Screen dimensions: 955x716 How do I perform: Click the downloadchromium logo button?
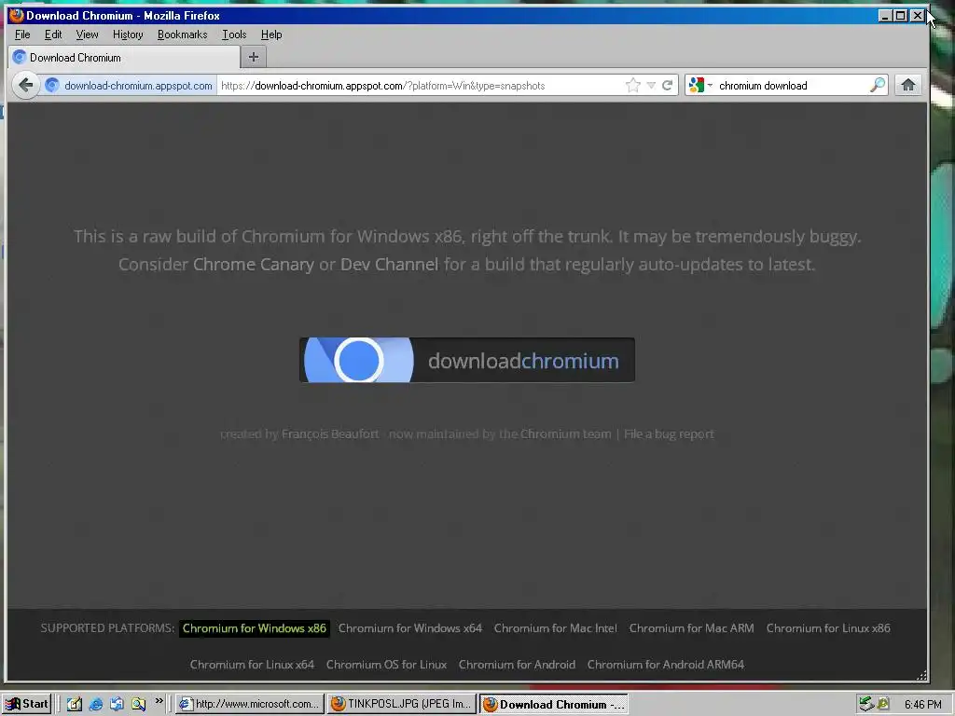(x=467, y=360)
